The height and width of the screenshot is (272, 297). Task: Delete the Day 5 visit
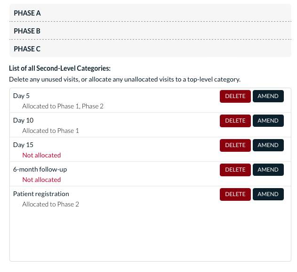[235, 96]
